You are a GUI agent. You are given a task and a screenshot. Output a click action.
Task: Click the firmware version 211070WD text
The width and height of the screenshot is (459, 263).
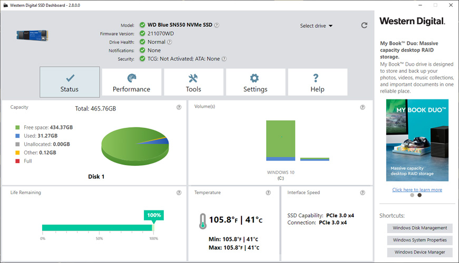pyautogui.click(x=161, y=34)
